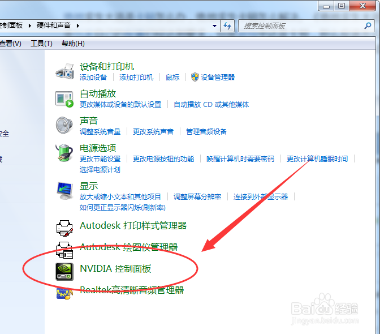This screenshot has height=334, width=380.
Task: Click the 调整屏幕分辨率 link
Action: click(197, 196)
